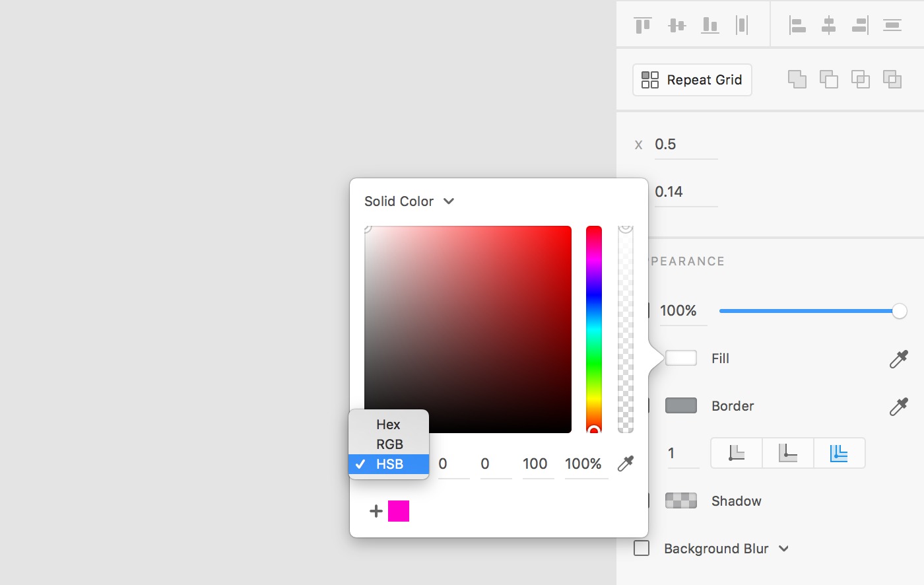Edit the hue value field
Viewport: 924px width, 585px height.
pyautogui.click(x=453, y=464)
